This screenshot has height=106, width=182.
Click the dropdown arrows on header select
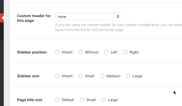(x=118, y=17)
